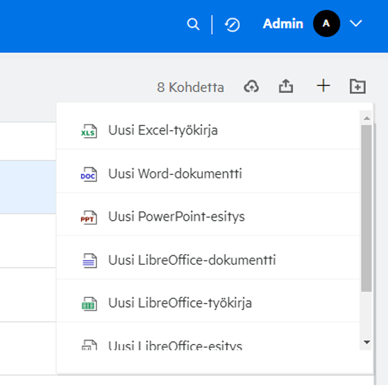Create Uusi LibreOffice-työkirja spreadsheet
Screen dimensions: 388x385
pyautogui.click(x=208, y=304)
